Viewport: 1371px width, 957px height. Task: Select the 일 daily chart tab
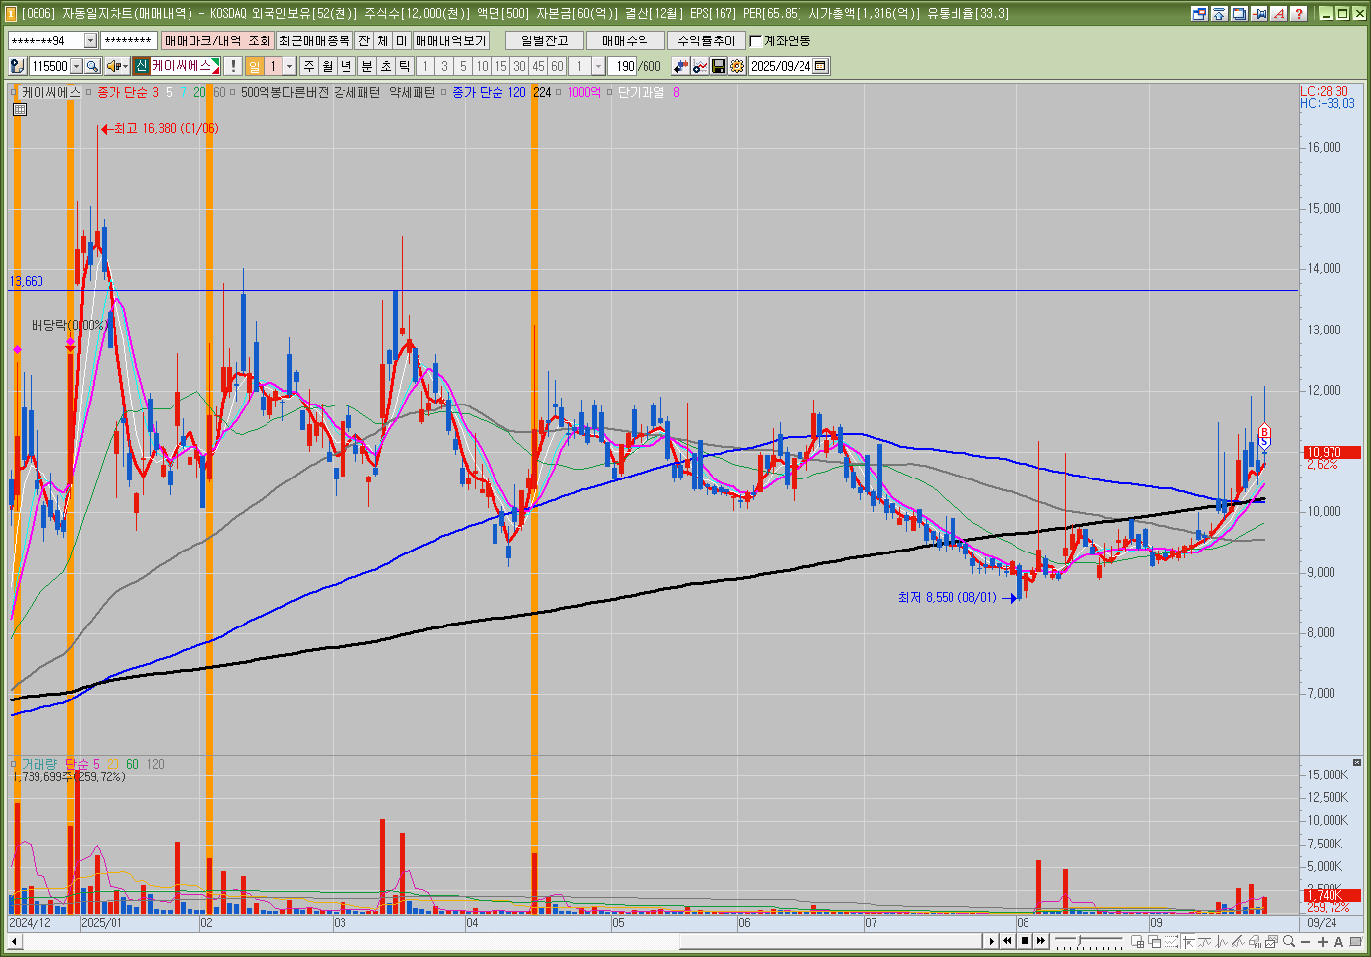(x=255, y=66)
